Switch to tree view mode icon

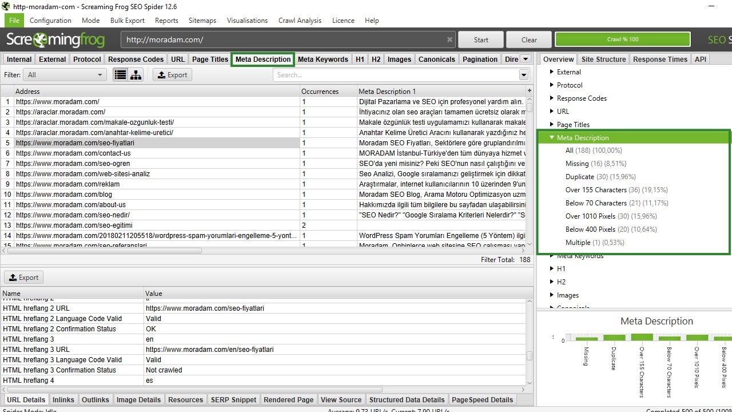pyautogui.click(x=136, y=75)
